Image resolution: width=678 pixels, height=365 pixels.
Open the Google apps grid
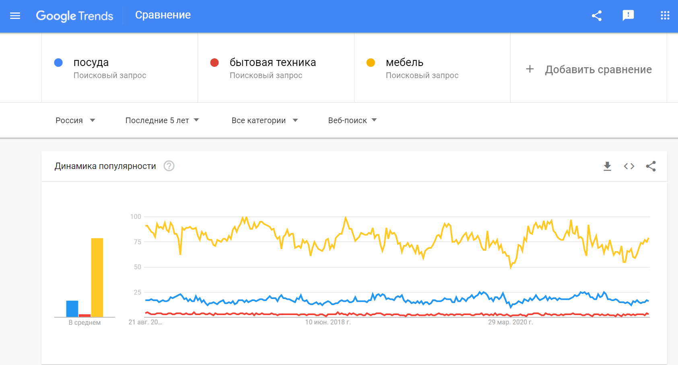[x=665, y=15]
